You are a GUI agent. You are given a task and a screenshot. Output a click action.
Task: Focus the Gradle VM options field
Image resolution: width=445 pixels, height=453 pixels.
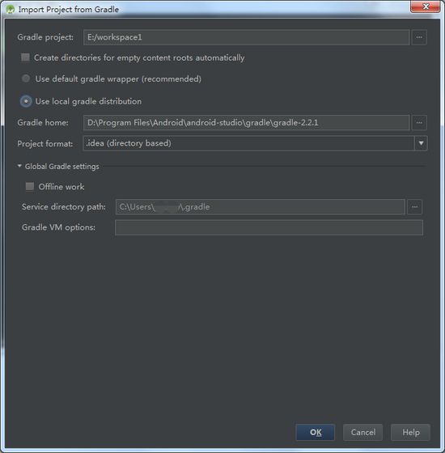pyautogui.click(x=269, y=227)
